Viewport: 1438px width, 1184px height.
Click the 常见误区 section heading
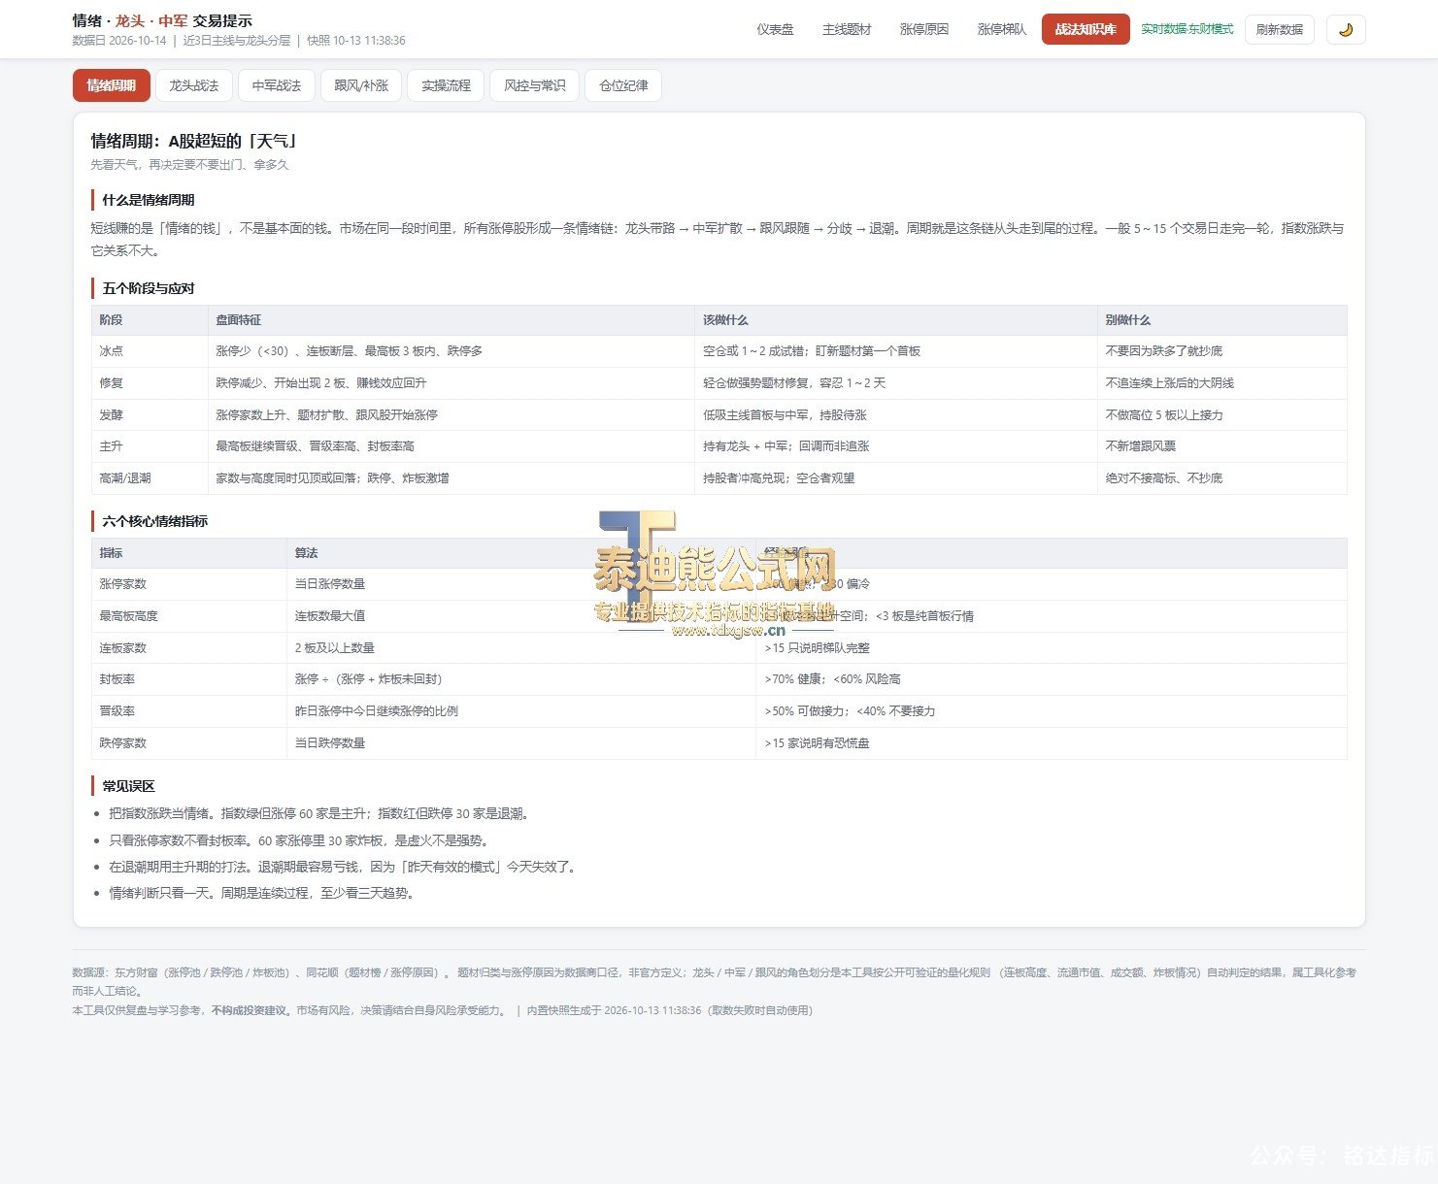point(128,786)
